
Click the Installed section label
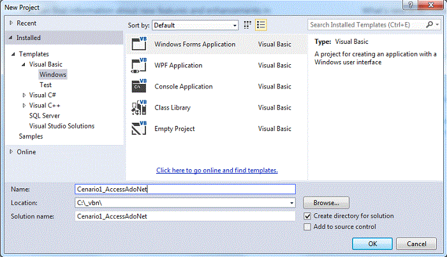[x=29, y=38]
